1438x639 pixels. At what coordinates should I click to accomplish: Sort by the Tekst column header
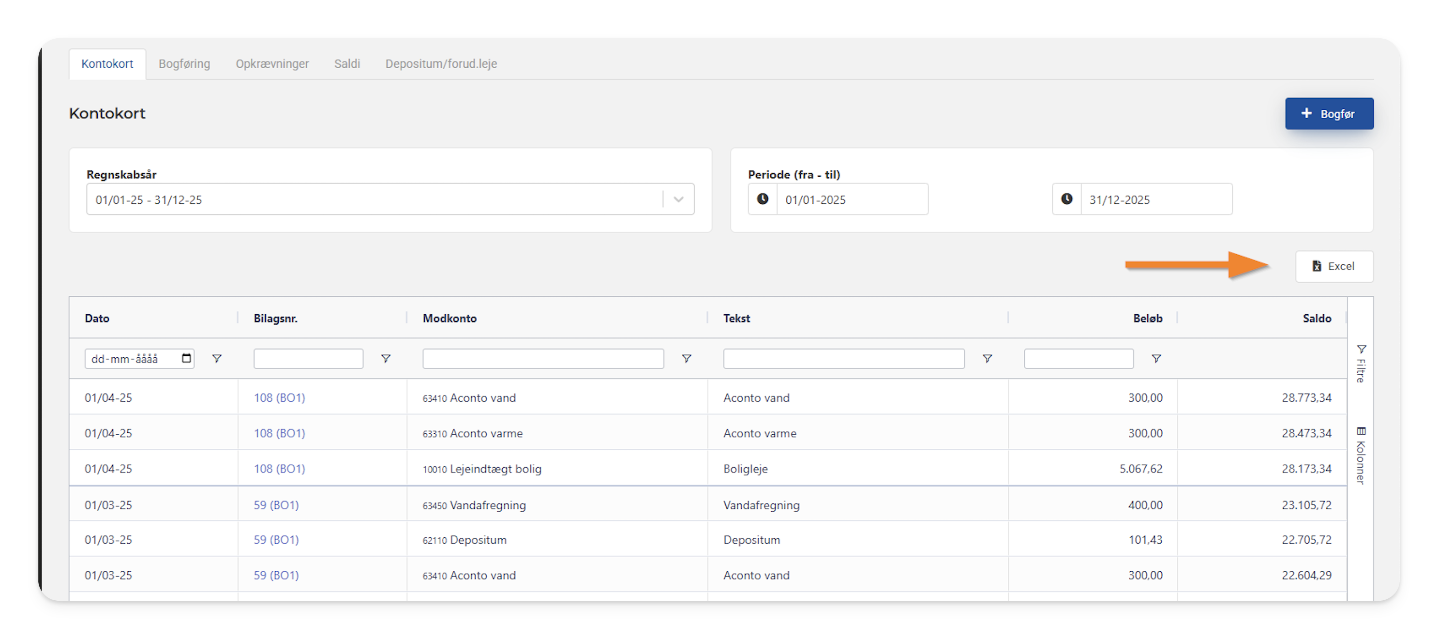(736, 319)
